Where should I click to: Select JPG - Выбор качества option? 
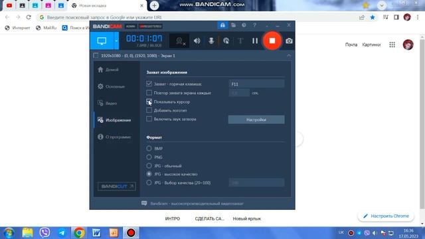(x=149, y=183)
